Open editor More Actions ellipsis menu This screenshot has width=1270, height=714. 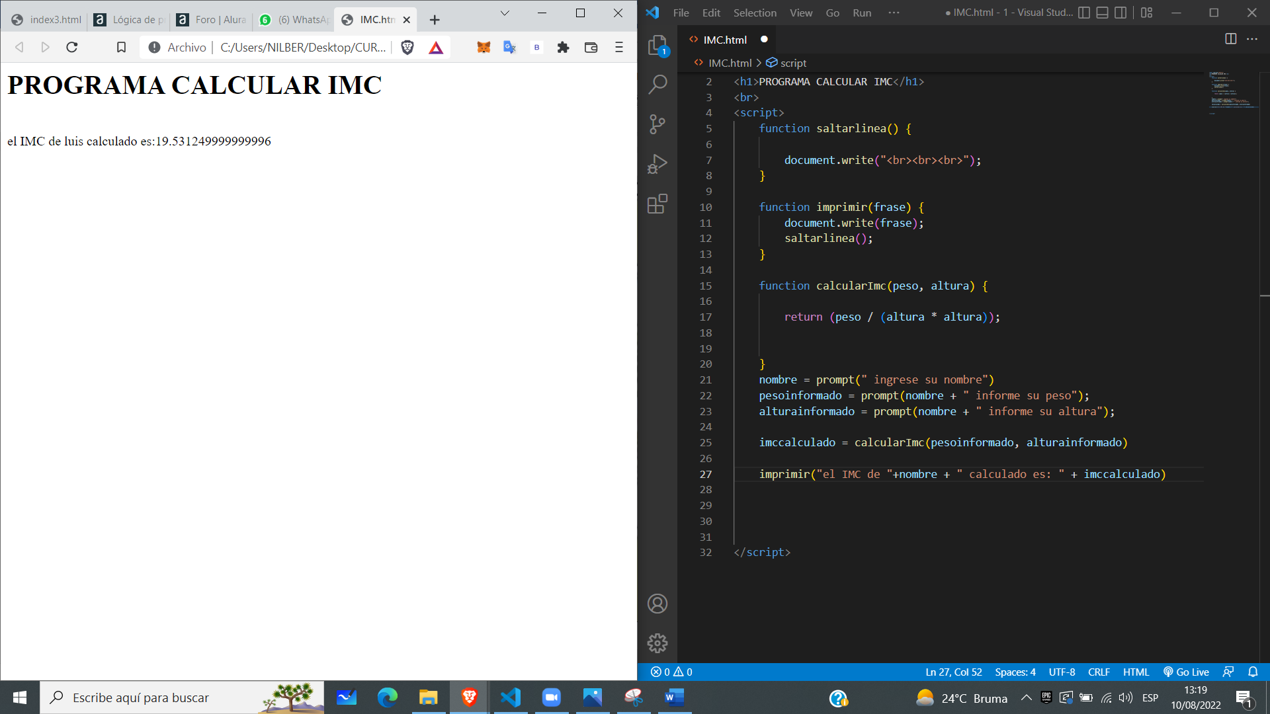(x=1252, y=39)
